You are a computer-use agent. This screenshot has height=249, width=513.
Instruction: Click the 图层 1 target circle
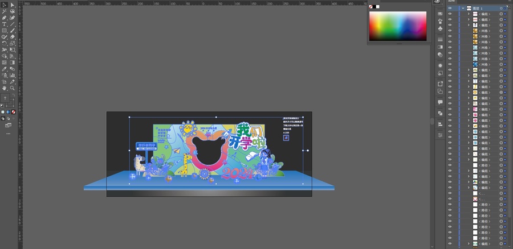pyautogui.click(x=501, y=8)
